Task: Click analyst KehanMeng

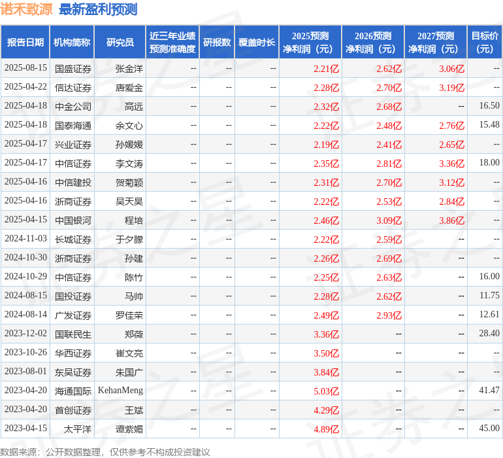Action: (x=120, y=390)
